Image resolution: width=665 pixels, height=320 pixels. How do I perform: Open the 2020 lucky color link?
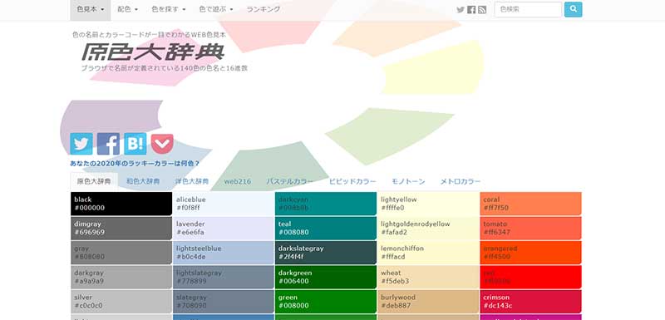135,163
